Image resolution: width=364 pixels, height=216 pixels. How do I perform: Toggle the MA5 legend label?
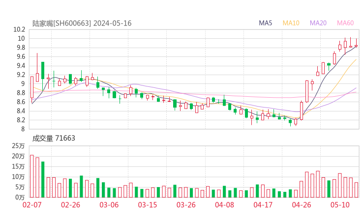coord(266,23)
